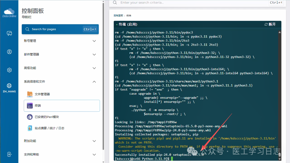Image resolution: width=290 pixels, height=163 pixels.
Task: Expand the 邮件管理器 section
Action: click(x=94, y=54)
